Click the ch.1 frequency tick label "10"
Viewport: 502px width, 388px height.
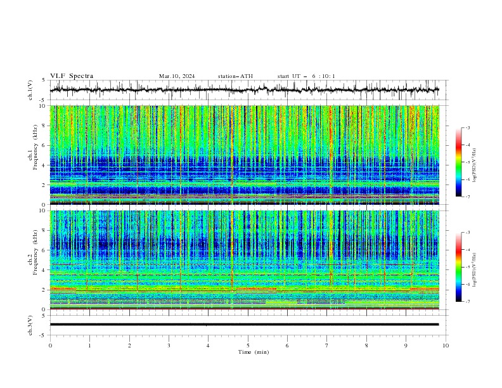(43, 106)
